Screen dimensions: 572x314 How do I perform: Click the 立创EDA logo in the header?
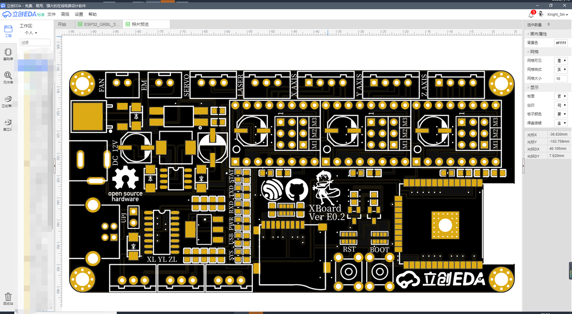pyautogui.click(x=24, y=14)
